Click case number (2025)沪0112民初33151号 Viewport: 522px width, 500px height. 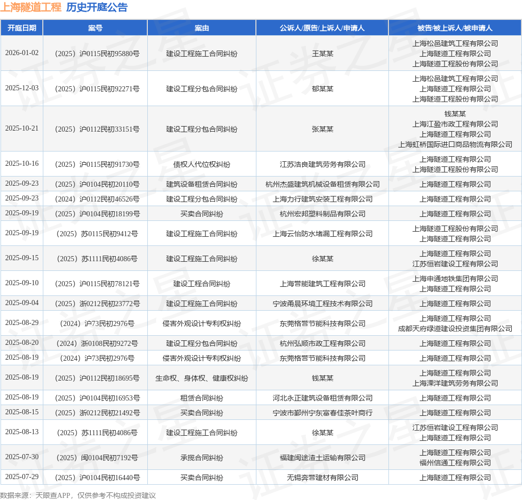point(97,129)
